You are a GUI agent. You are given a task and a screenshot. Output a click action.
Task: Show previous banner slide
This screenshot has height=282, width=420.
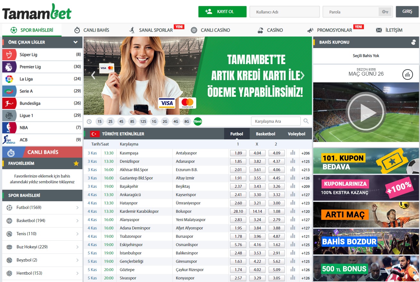(93, 76)
